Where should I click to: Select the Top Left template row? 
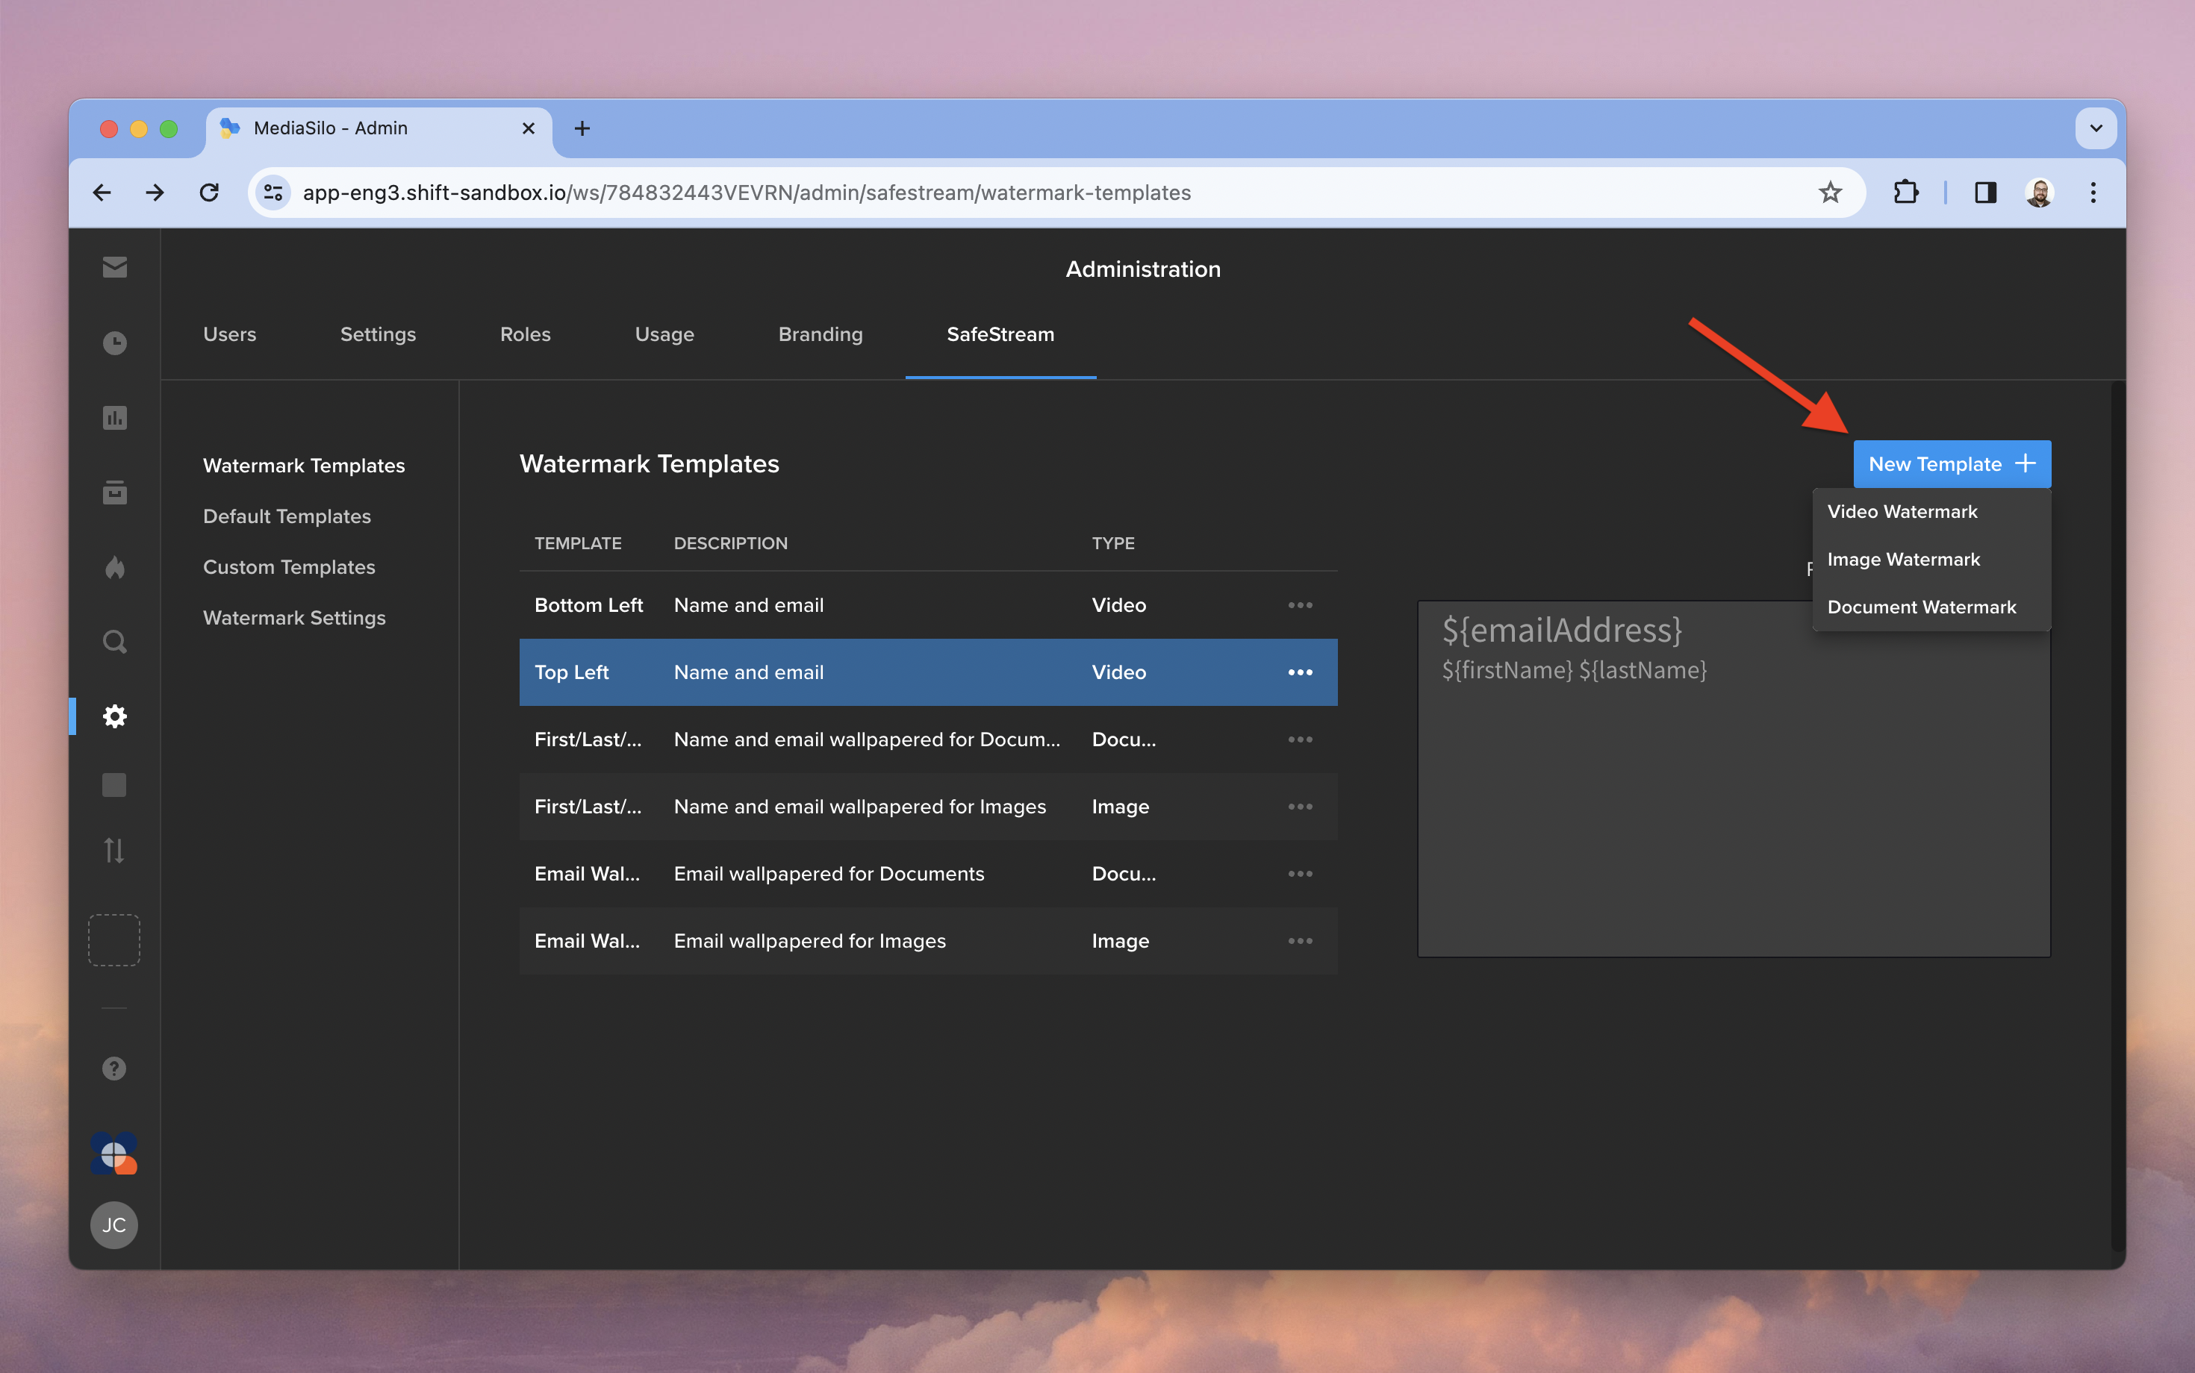point(927,672)
